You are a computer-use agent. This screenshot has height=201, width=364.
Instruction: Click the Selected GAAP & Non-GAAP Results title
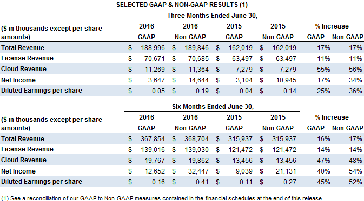click(x=182, y=5)
